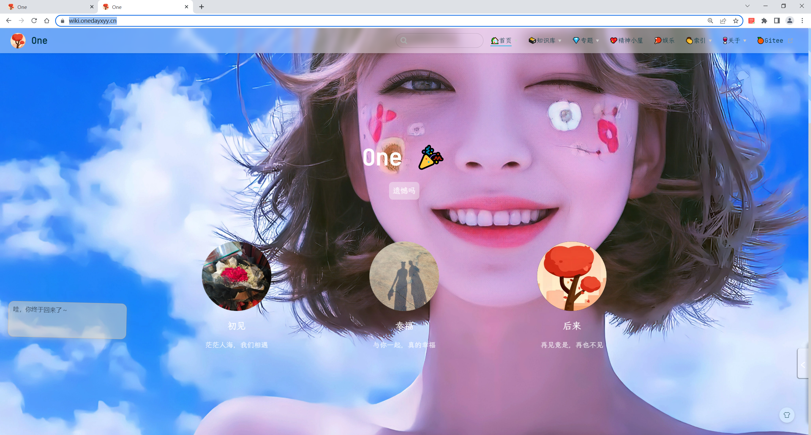The width and height of the screenshot is (811, 435).
Task: Click text 茫茫人海，我们相遇
Action: [x=237, y=345]
